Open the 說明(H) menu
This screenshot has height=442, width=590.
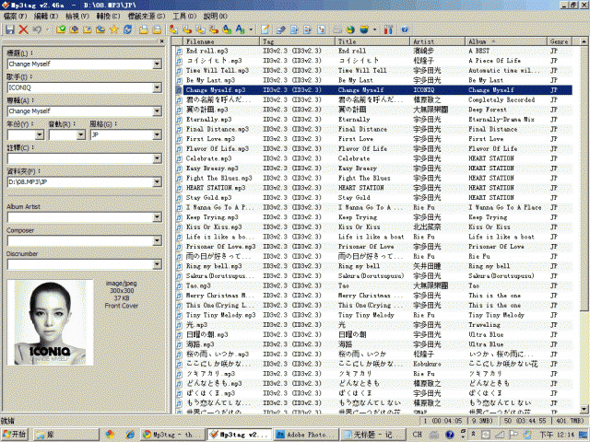click(216, 17)
